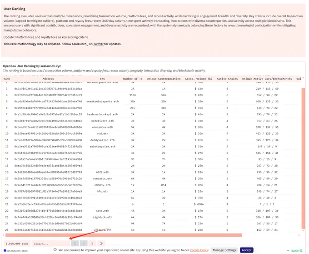
Task: Click the info icon in the cookie banner
Action: pos(55,249)
